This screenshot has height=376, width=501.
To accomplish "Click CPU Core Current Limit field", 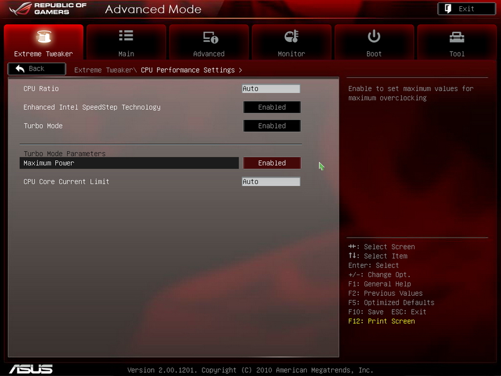I will coord(271,182).
